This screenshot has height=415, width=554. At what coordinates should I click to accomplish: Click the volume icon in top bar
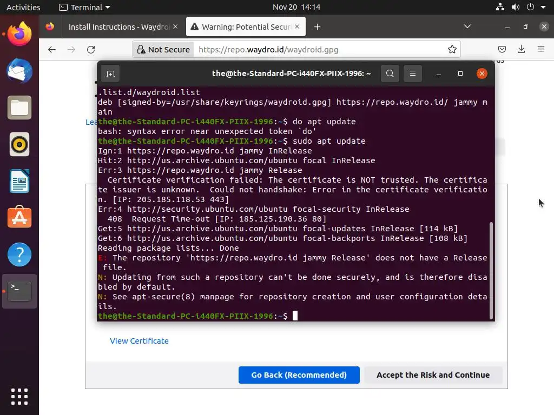(x=515, y=7)
